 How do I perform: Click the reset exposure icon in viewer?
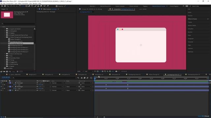110,71
